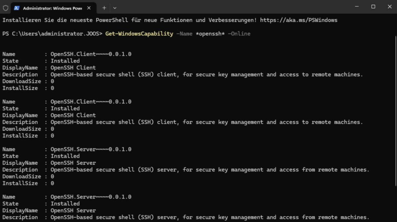Click the 'Installieren Sie die neueste PowerShell' message
Screen dimensions: 397x222
[129, 20]
